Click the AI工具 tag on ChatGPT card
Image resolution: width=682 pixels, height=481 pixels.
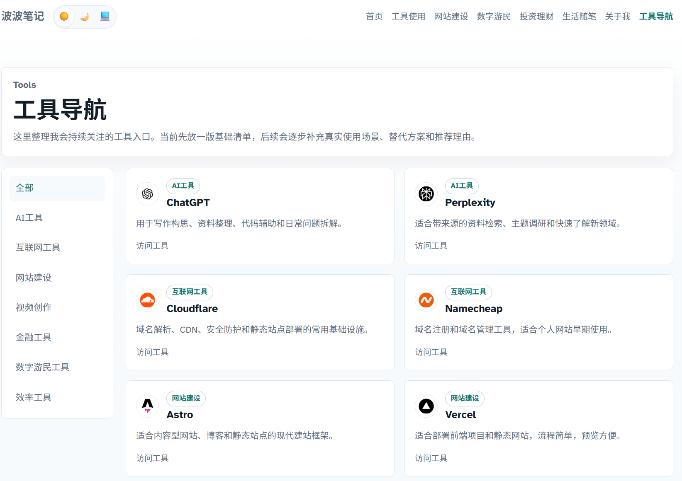[x=183, y=186]
